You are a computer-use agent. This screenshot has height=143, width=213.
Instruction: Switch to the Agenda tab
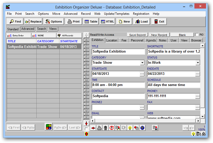151,40
